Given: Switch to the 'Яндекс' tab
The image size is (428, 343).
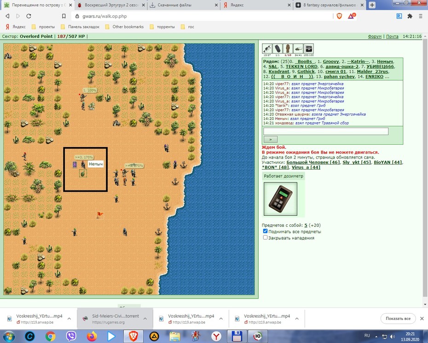Looking at the screenshot, I should (257, 5).
